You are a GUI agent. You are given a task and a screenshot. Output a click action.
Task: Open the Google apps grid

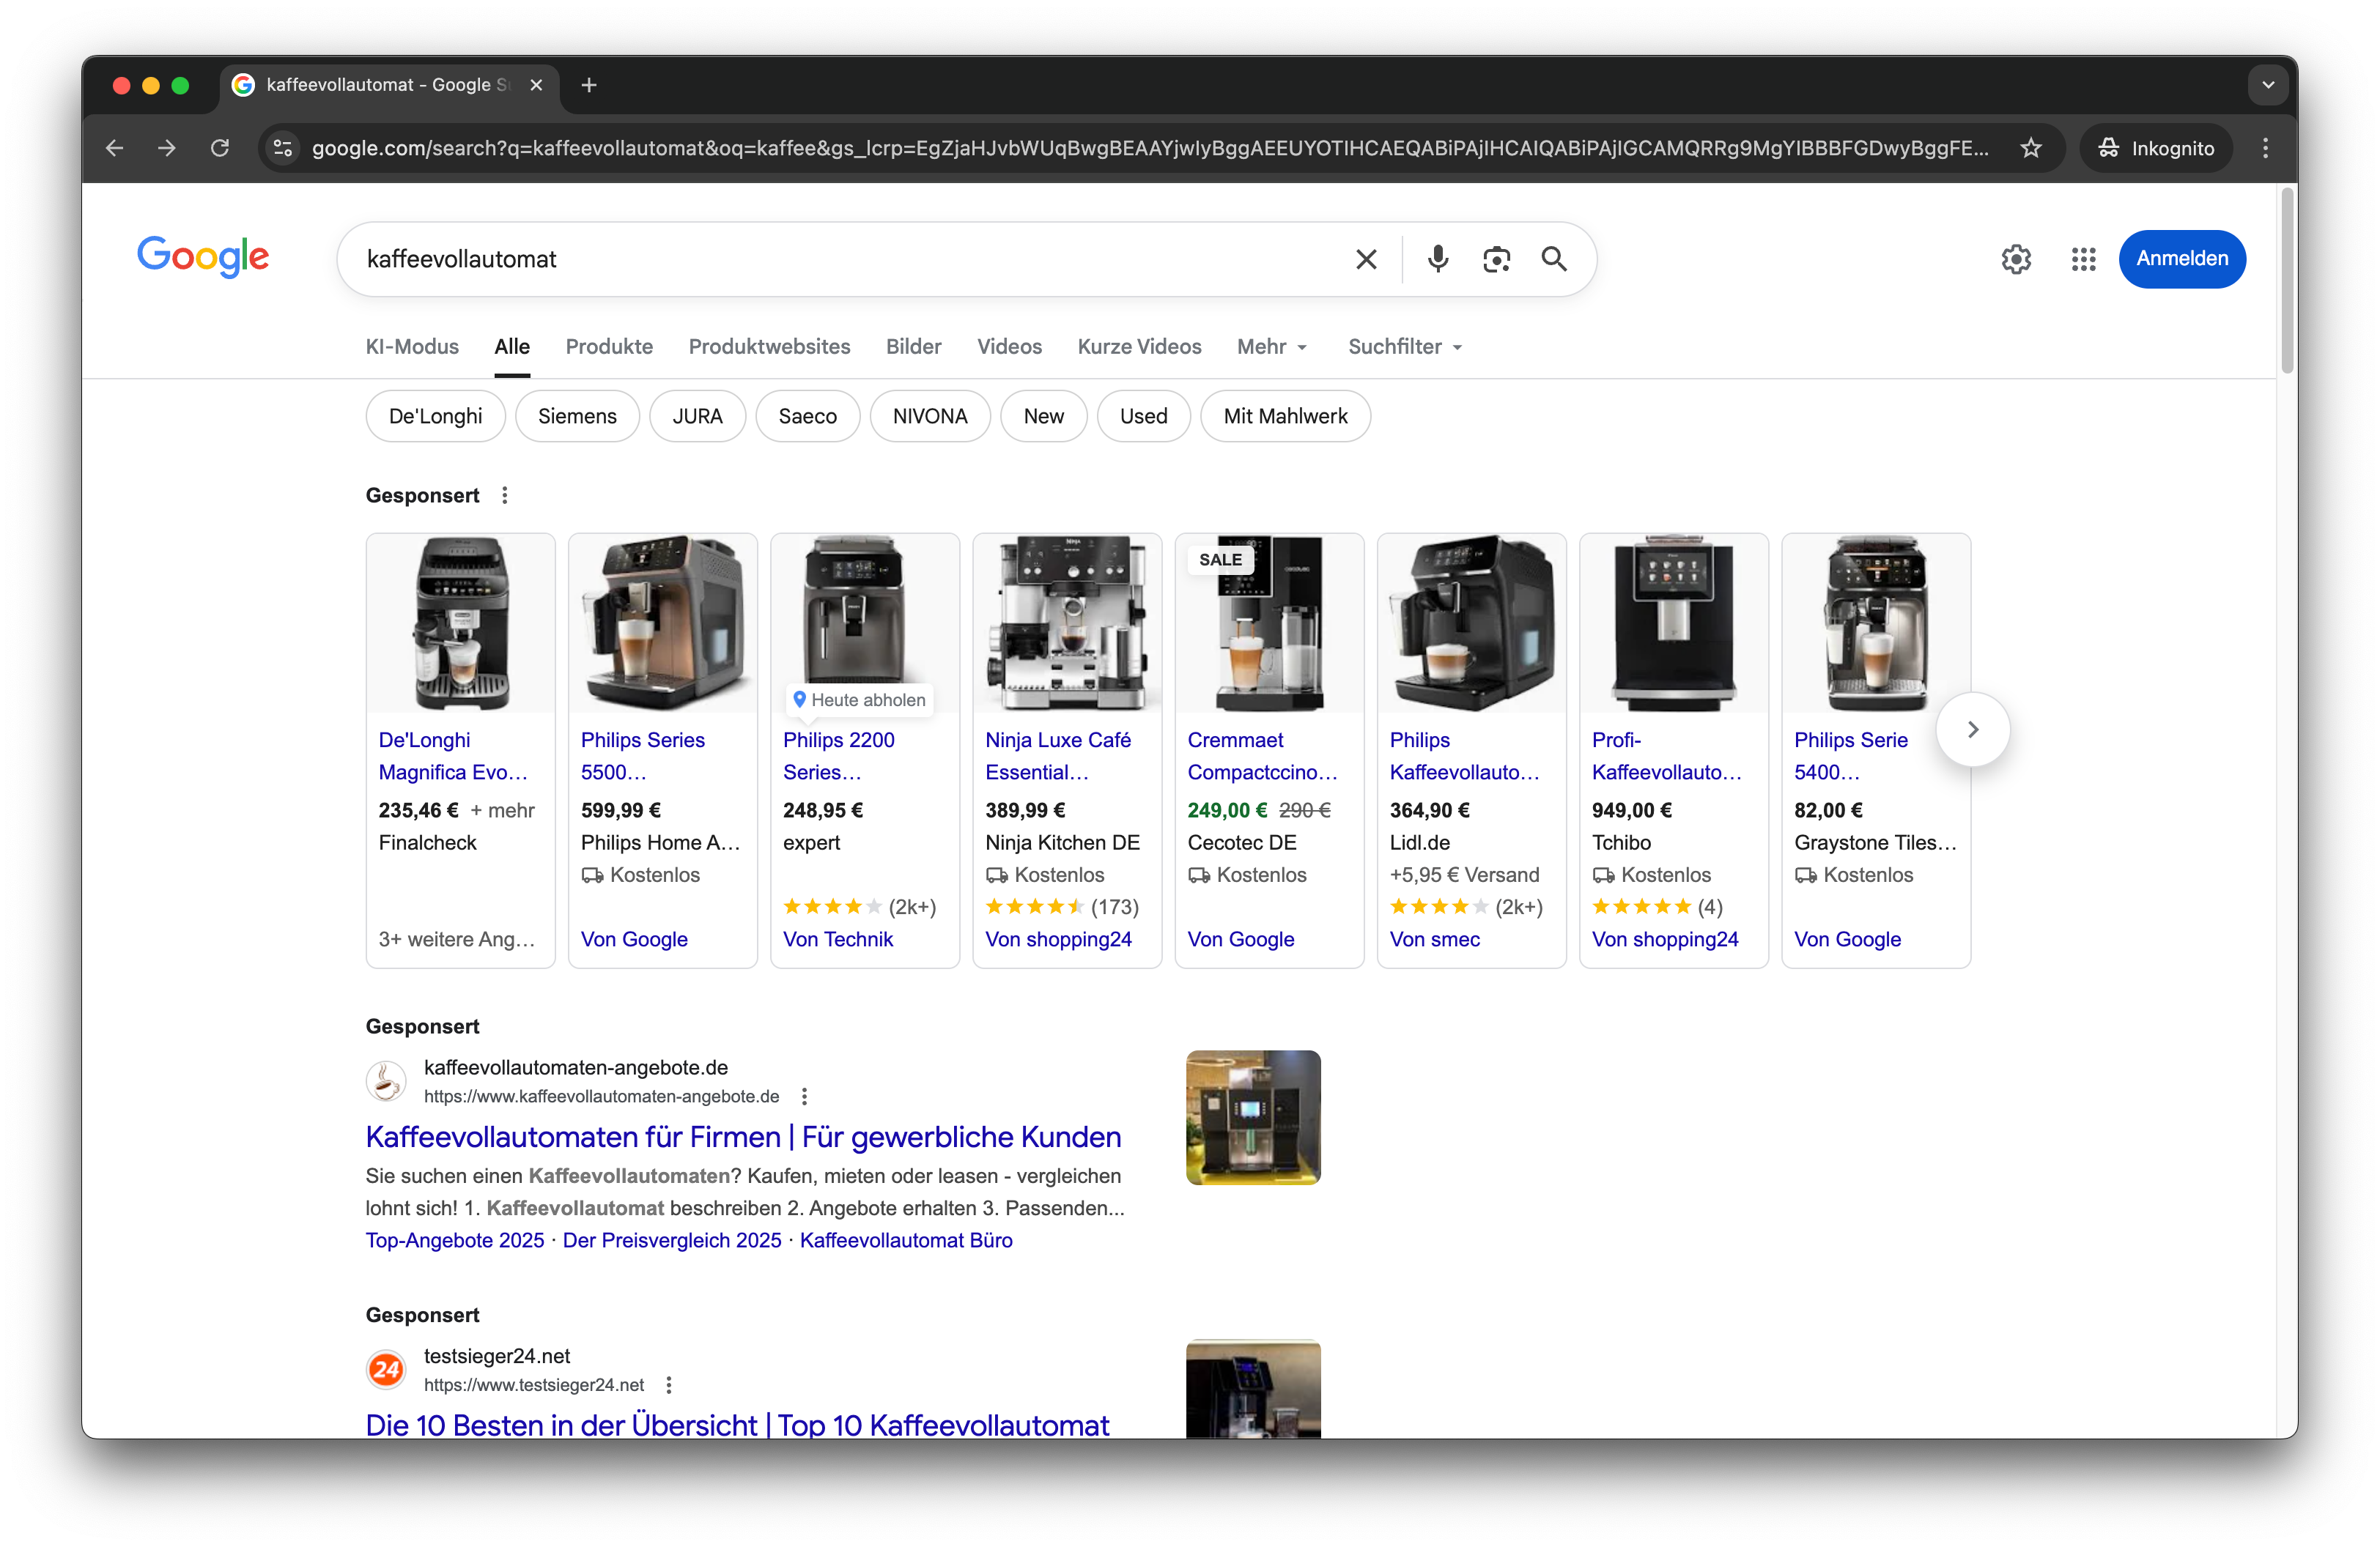coord(2083,259)
